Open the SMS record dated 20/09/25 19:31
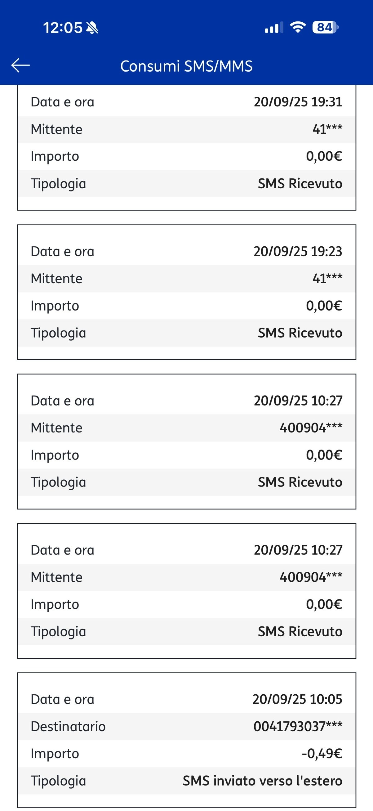This screenshot has height=811, width=373. pos(186,147)
